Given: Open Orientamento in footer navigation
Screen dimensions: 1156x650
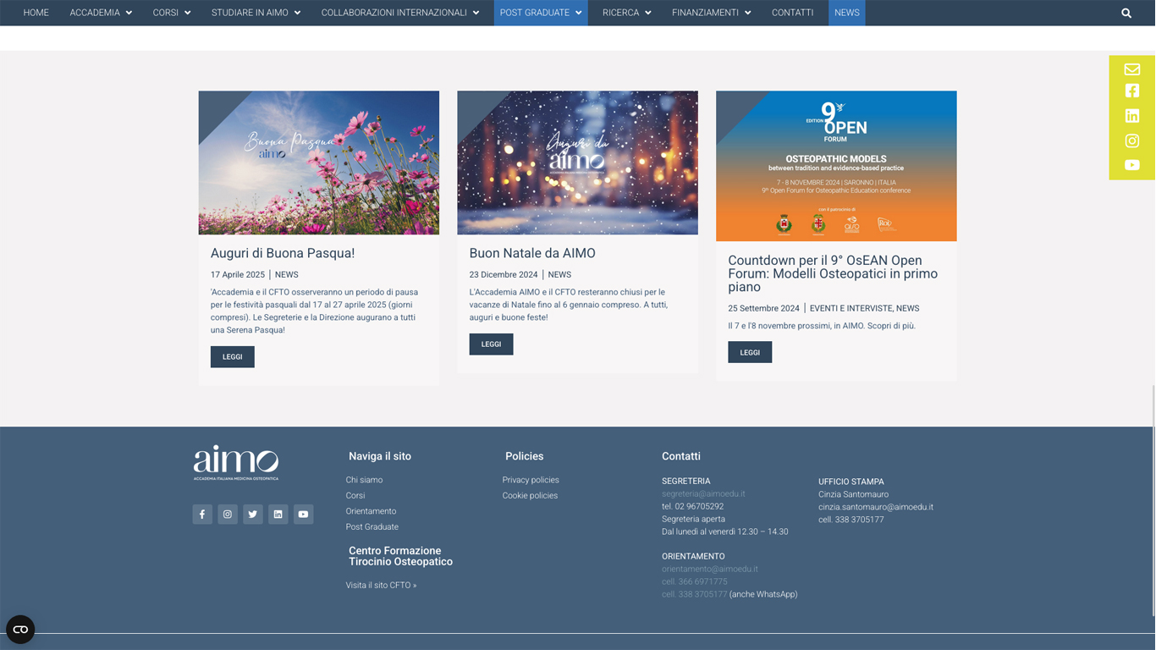Looking at the screenshot, I should tap(371, 511).
